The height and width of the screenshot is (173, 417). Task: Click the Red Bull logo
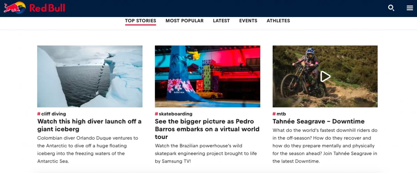point(34,8)
